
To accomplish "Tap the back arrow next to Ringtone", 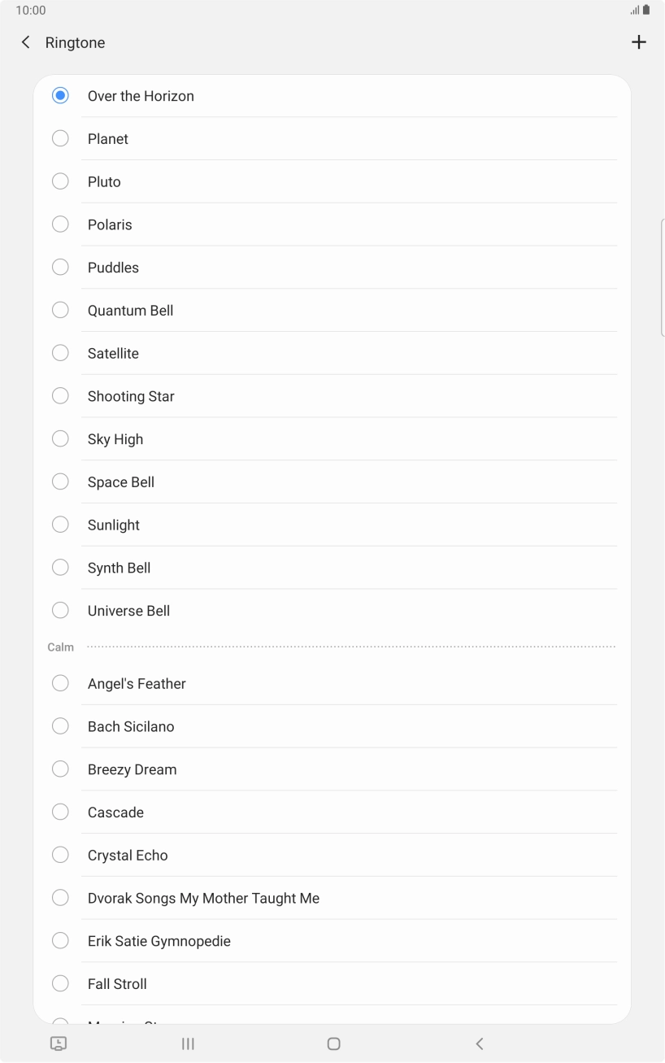I will [x=26, y=42].
